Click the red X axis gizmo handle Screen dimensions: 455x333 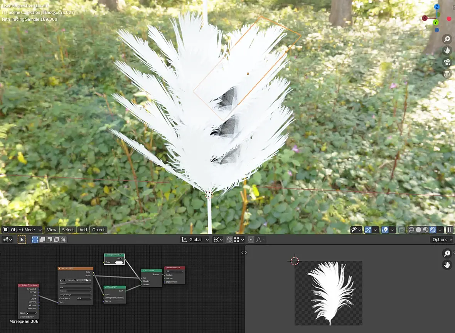coord(425,18)
